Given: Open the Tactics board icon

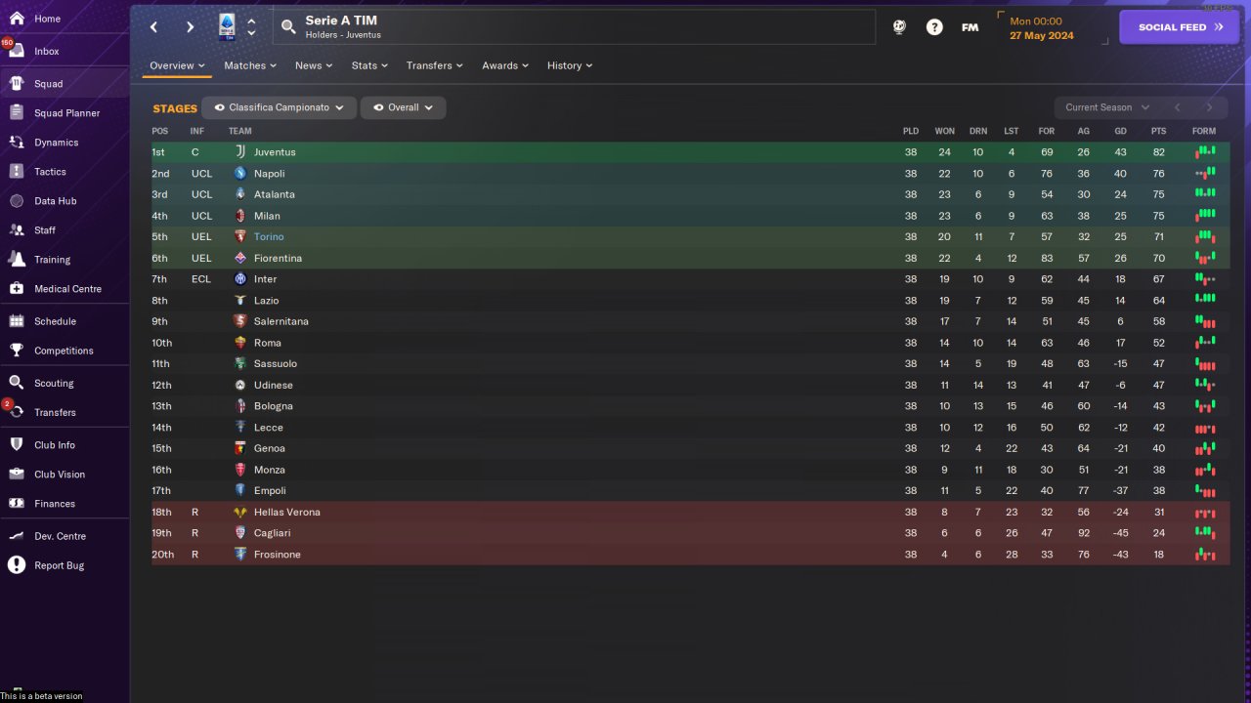Looking at the screenshot, I should pos(16,172).
